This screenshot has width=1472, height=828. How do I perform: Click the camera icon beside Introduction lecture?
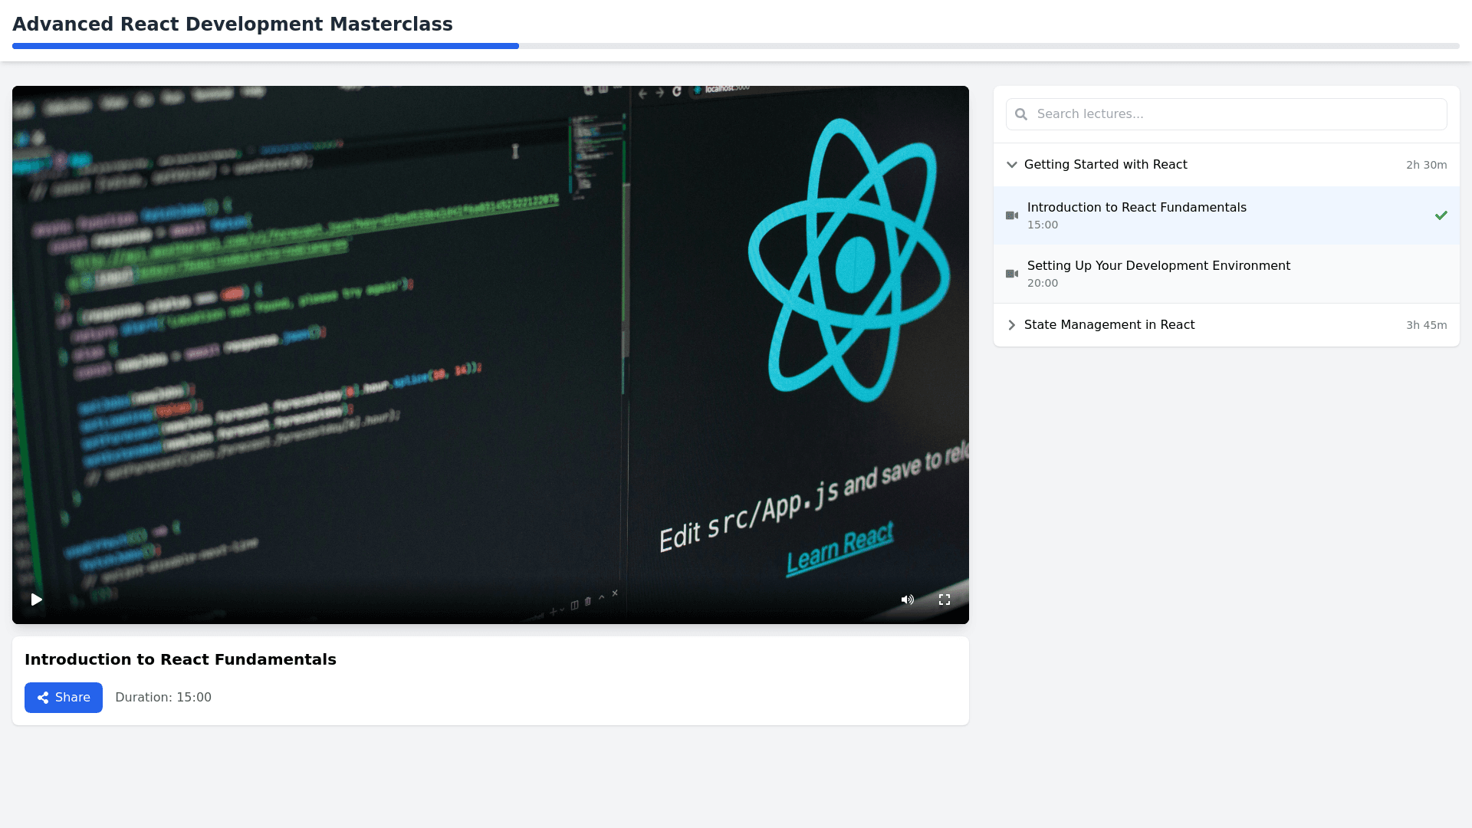click(x=1012, y=215)
